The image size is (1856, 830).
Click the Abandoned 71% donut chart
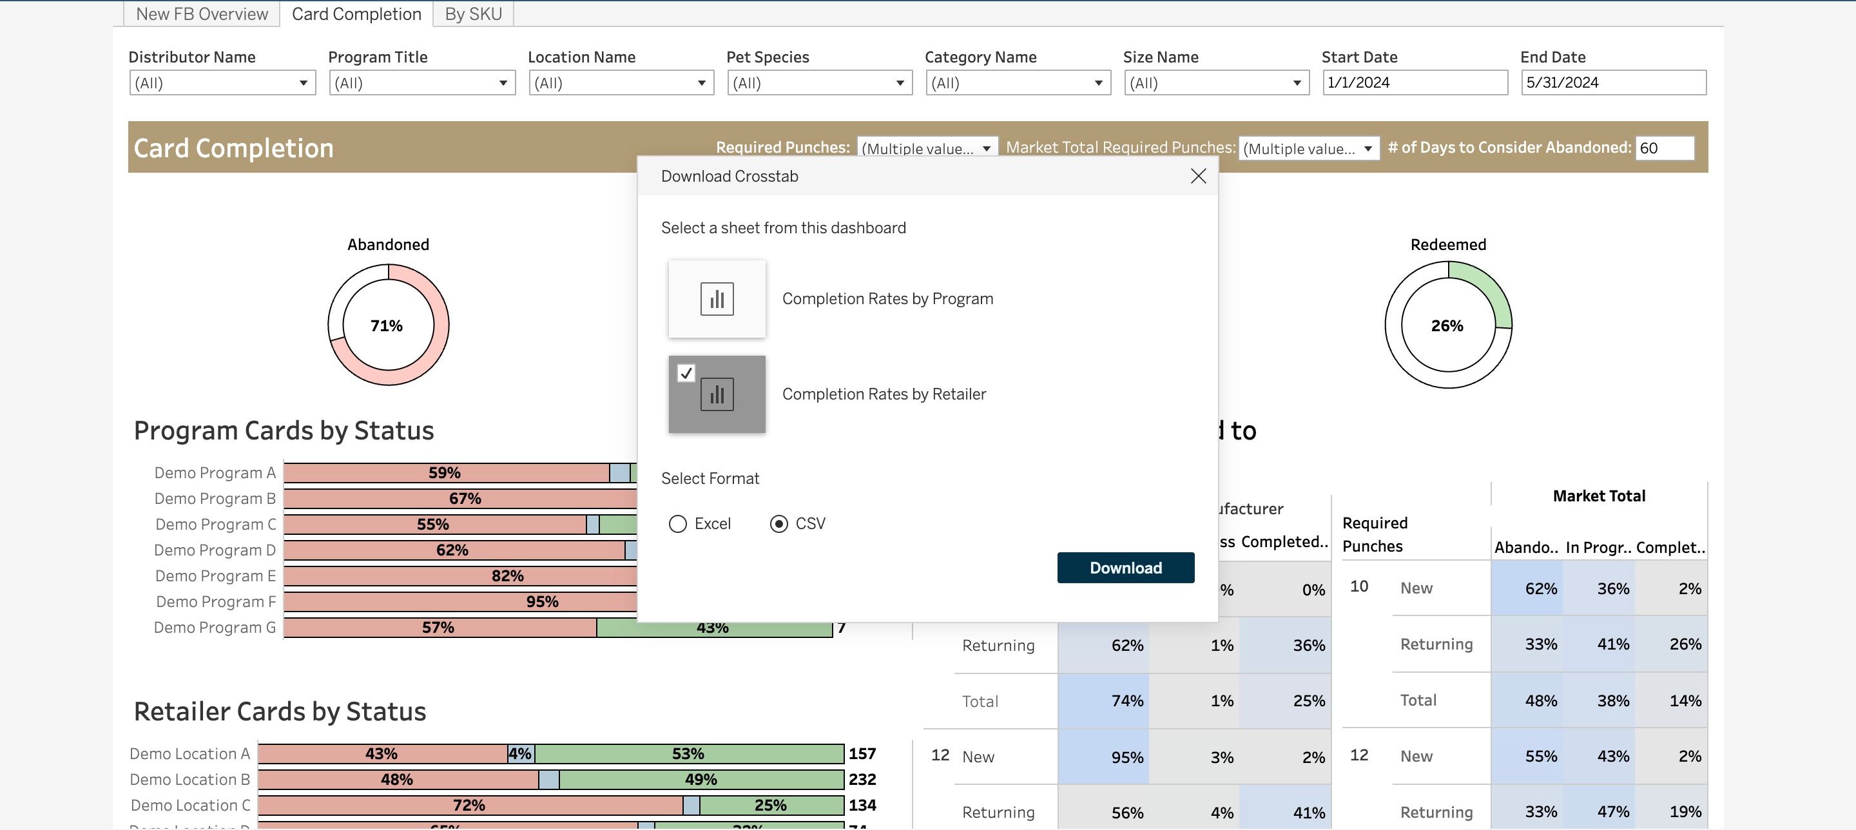387,324
